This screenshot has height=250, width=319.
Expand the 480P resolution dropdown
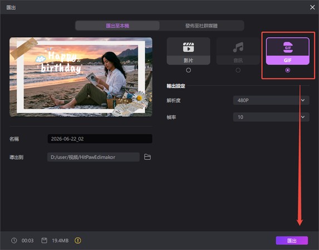pyautogui.click(x=271, y=101)
